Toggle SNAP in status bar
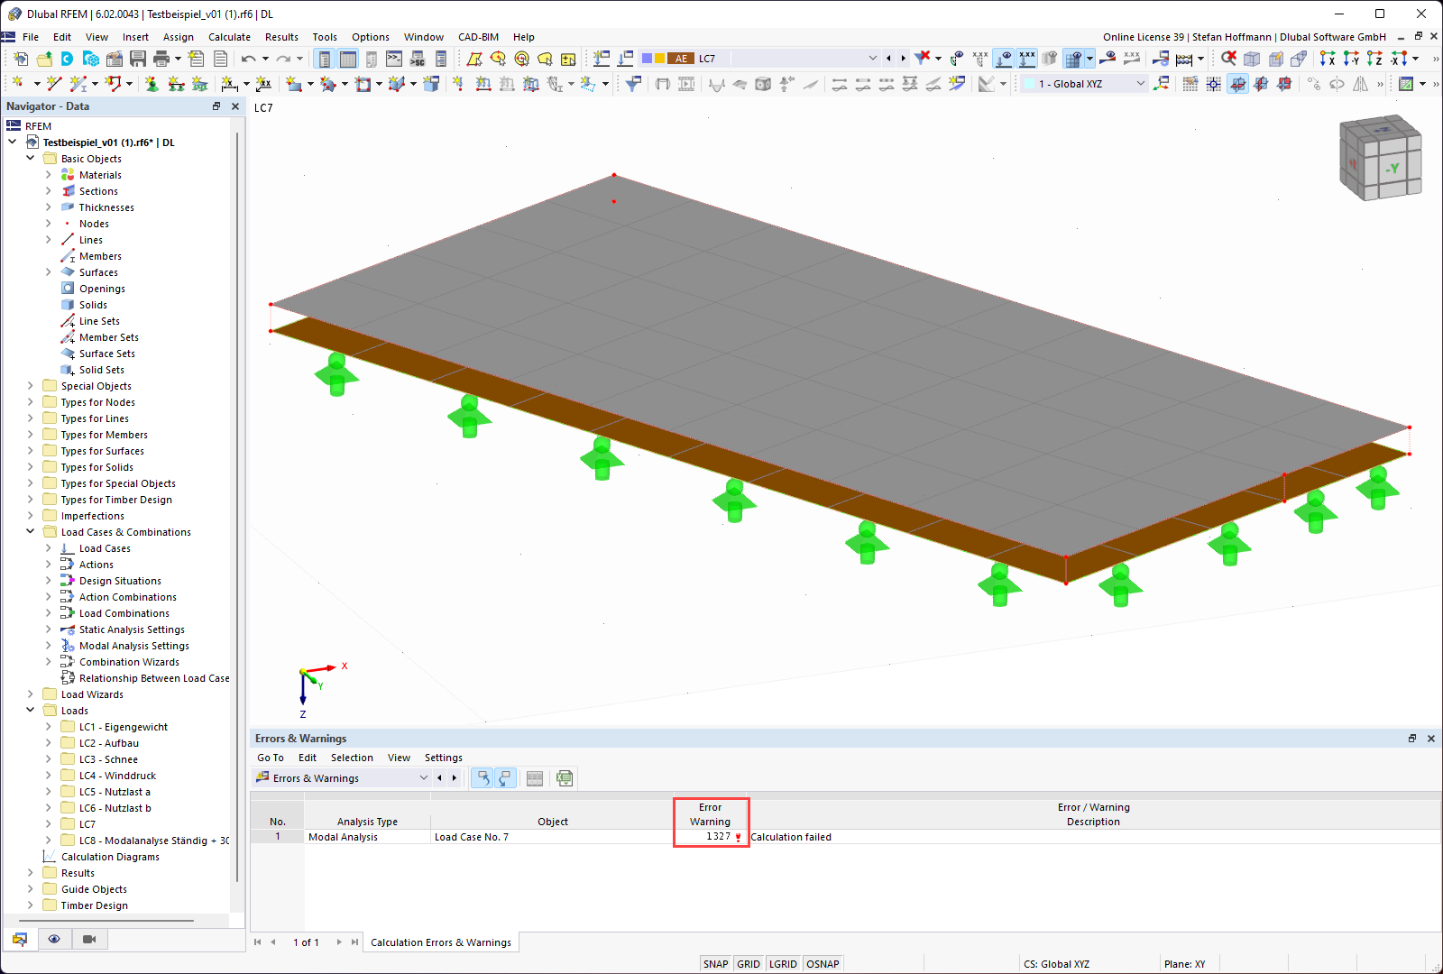Image resolution: width=1443 pixels, height=974 pixels. pyautogui.click(x=715, y=964)
